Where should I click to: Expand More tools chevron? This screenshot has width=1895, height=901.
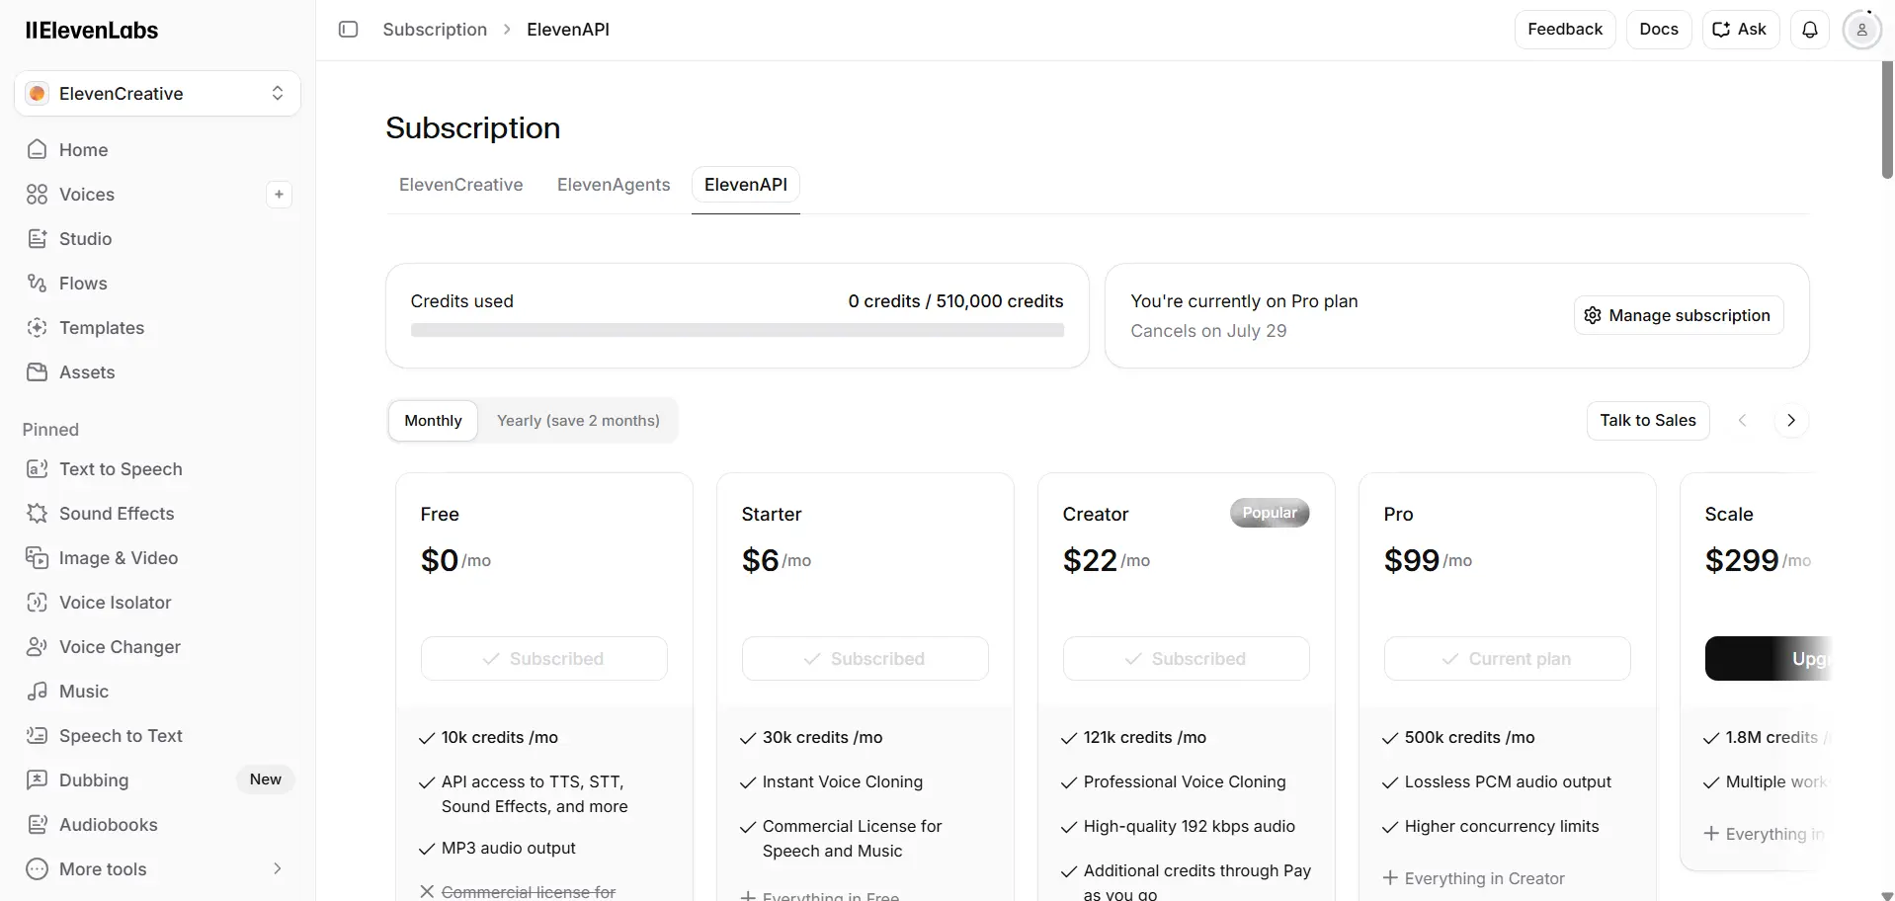pyautogui.click(x=278, y=869)
